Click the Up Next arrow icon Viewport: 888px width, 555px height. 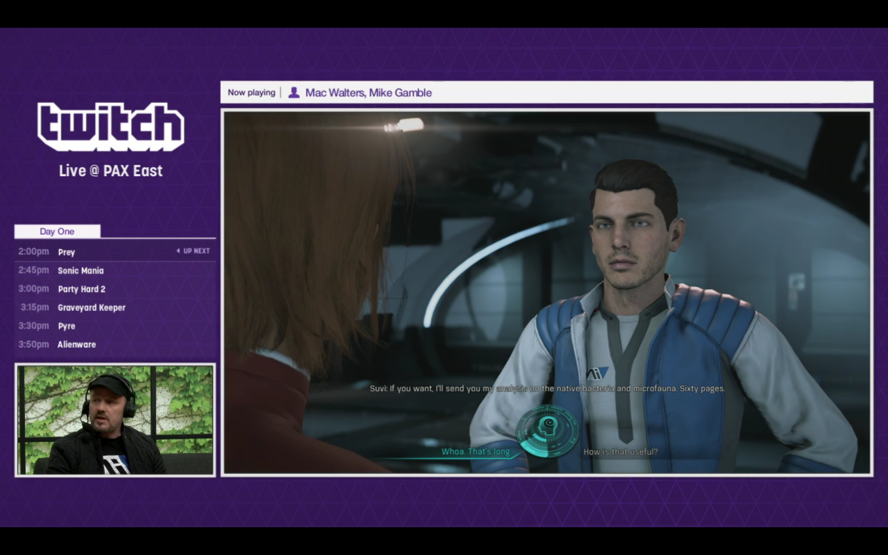coord(178,251)
